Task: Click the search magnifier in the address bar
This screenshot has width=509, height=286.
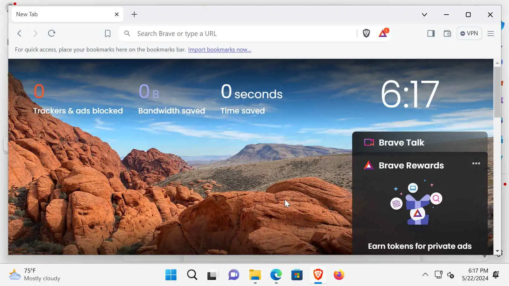Action: click(127, 33)
